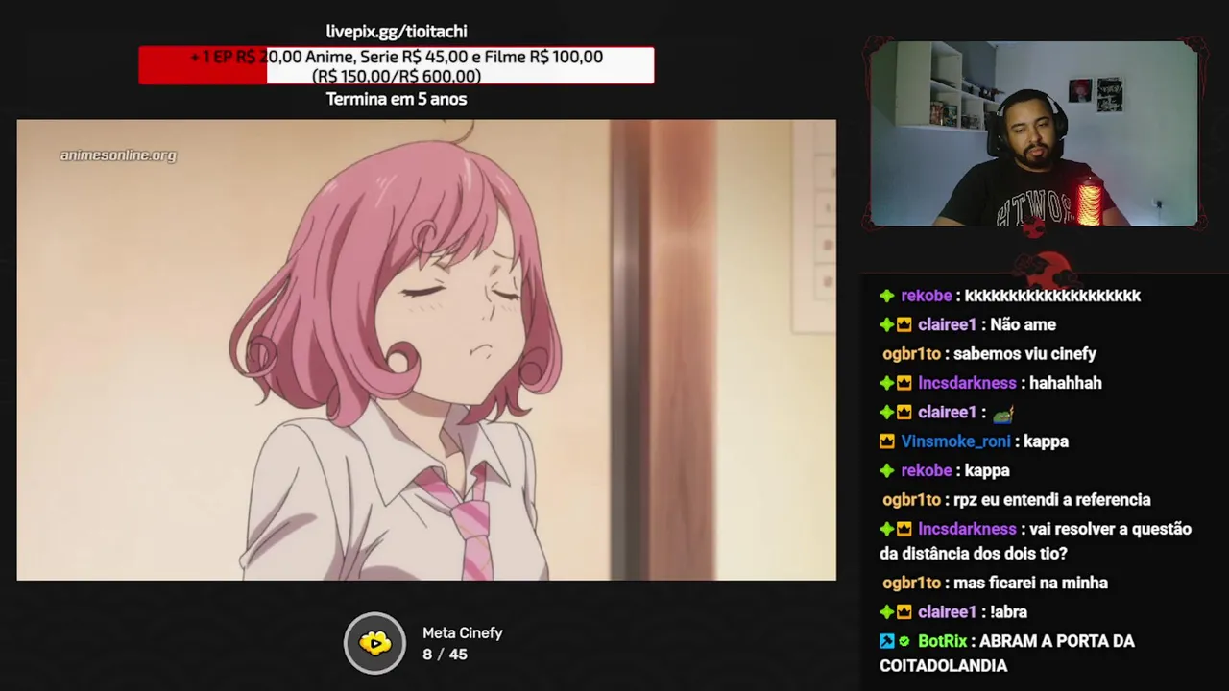Click lncsdarkness username in 'hahahhah' message
Screen dimensions: 1229x691
pyautogui.click(x=967, y=383)
